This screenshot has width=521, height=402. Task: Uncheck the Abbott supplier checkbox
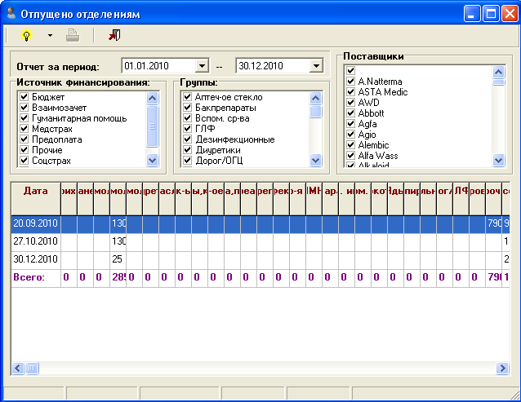(350, 113)
